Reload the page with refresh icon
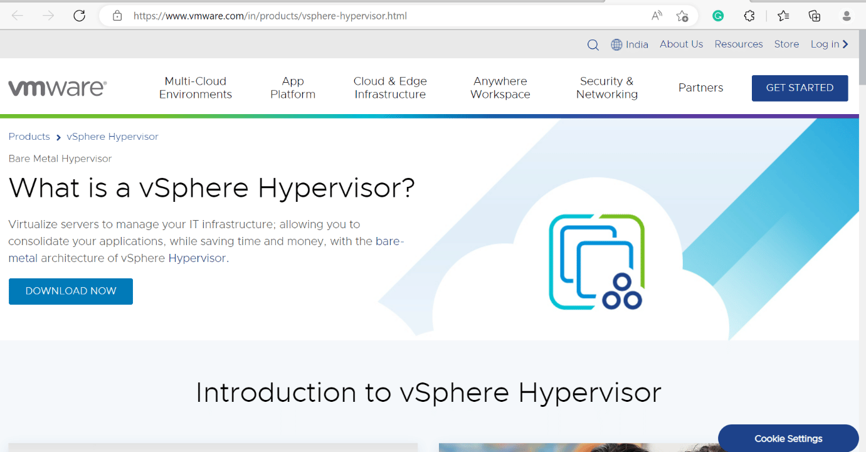The image size is (866, 452). pos(79,16)
